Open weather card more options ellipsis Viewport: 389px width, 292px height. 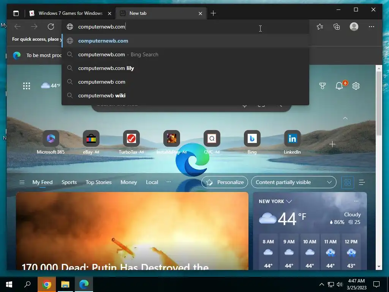pyautogui.click(x=356, y=201)
